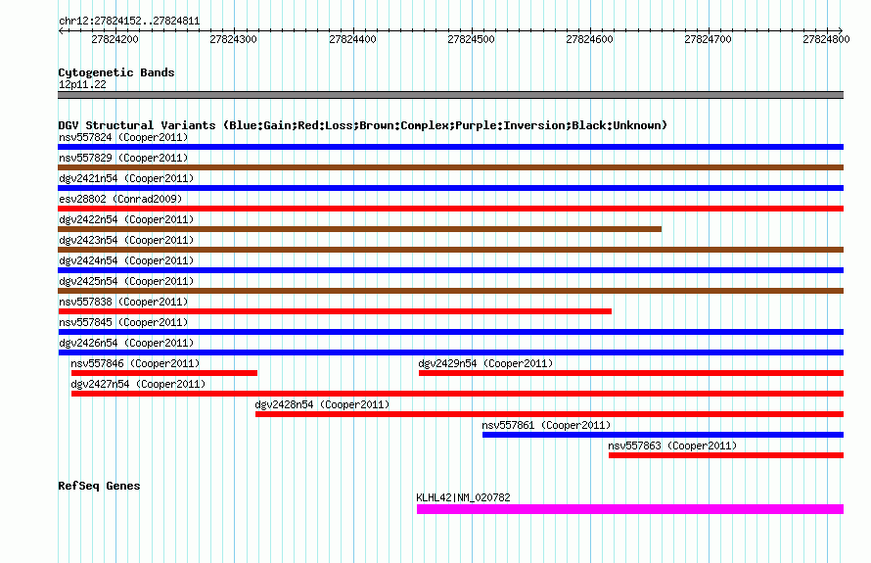Open the nsv557863 (Cooper2011) label
This screenshot has width=871, height=563.
pos(672,446)
